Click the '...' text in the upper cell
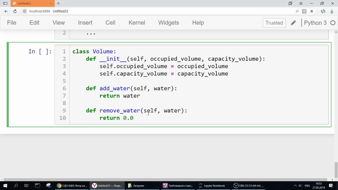 click(91, 33)
